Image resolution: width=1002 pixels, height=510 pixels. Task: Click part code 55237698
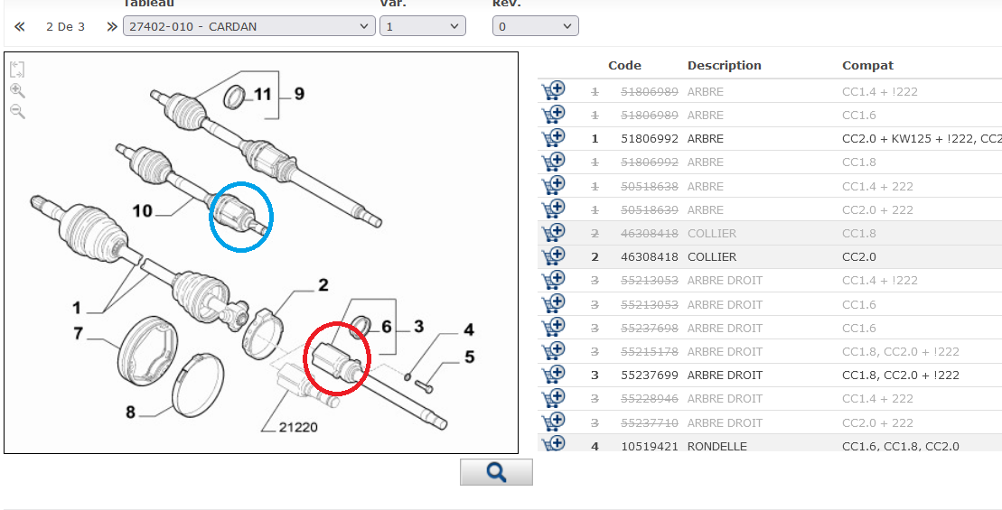[x=650, y=328]
